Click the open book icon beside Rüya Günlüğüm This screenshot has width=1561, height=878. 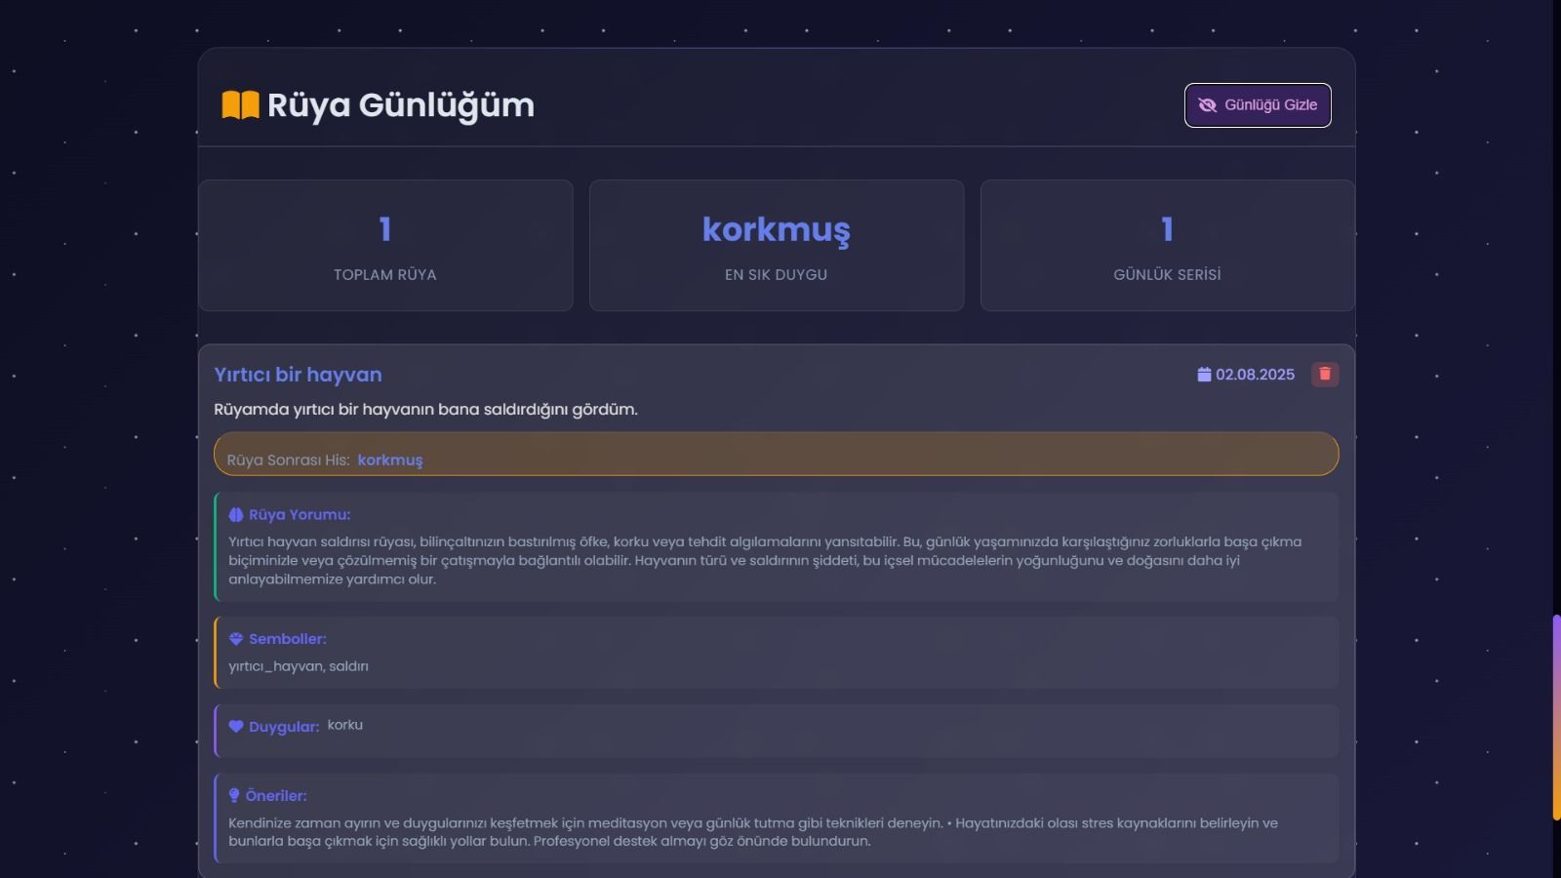[240, 105]
